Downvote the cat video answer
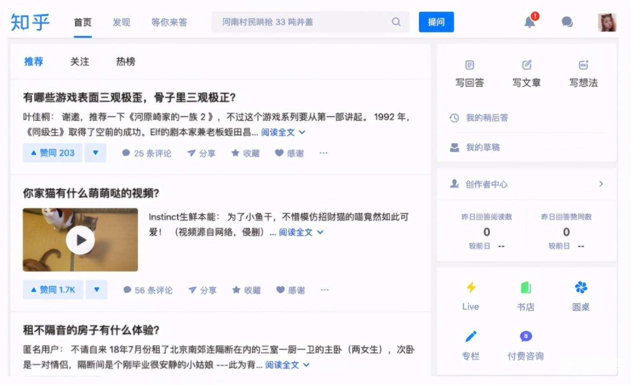This screenshot has width=631, height=385. (96, 290)
